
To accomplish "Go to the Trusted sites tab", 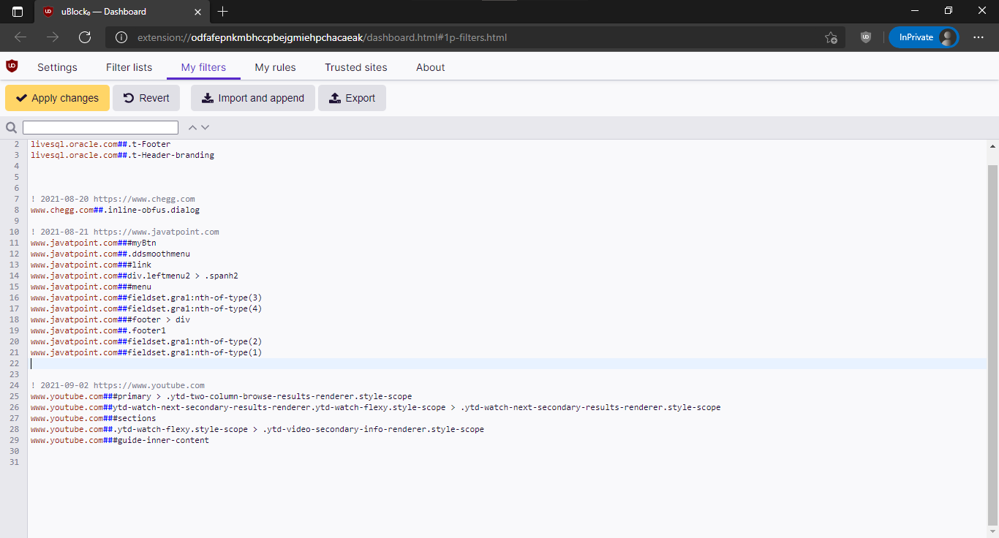I will (356, 67).
